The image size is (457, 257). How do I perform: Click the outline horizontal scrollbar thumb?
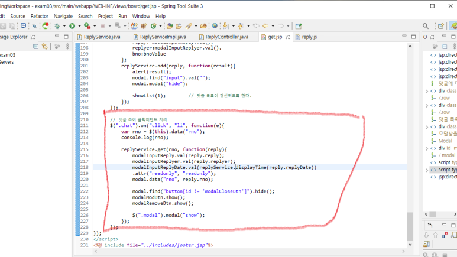(x=433, y=214)
